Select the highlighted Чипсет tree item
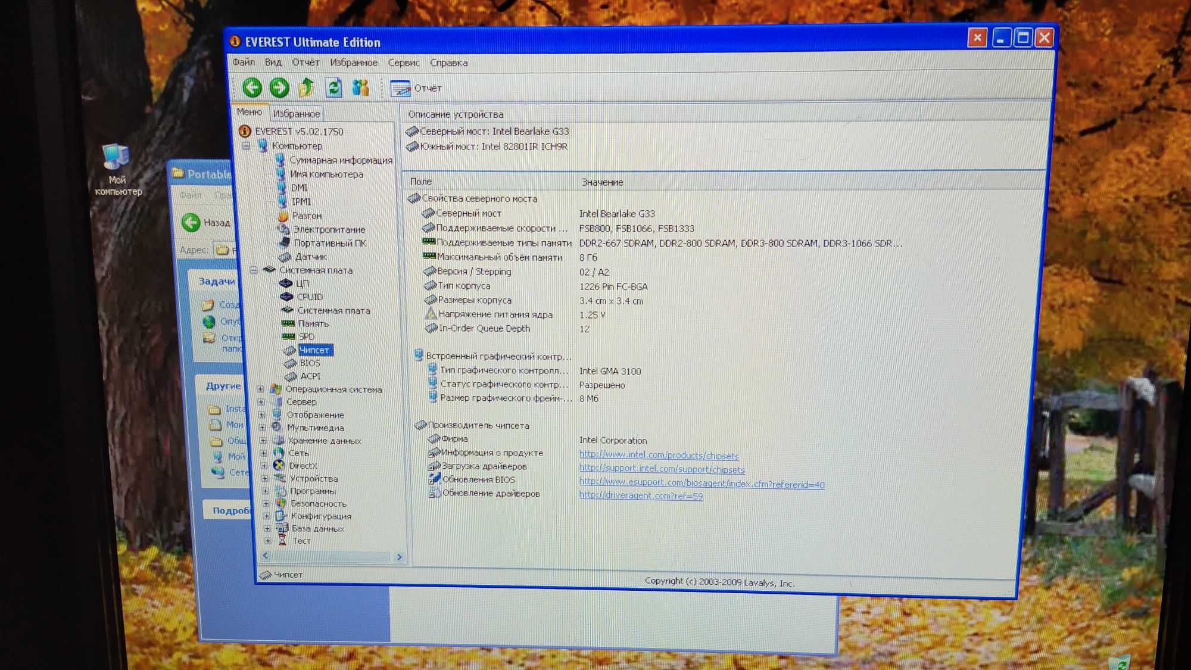1191x670 pixels. pos(314,350)
